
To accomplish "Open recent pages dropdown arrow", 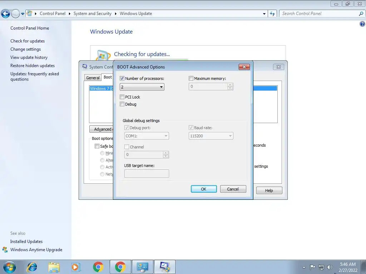I will [23, 14].
